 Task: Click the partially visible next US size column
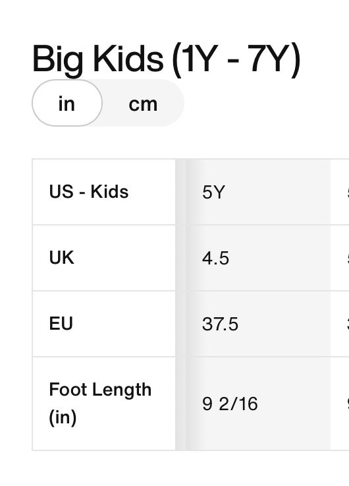(340, 192)
